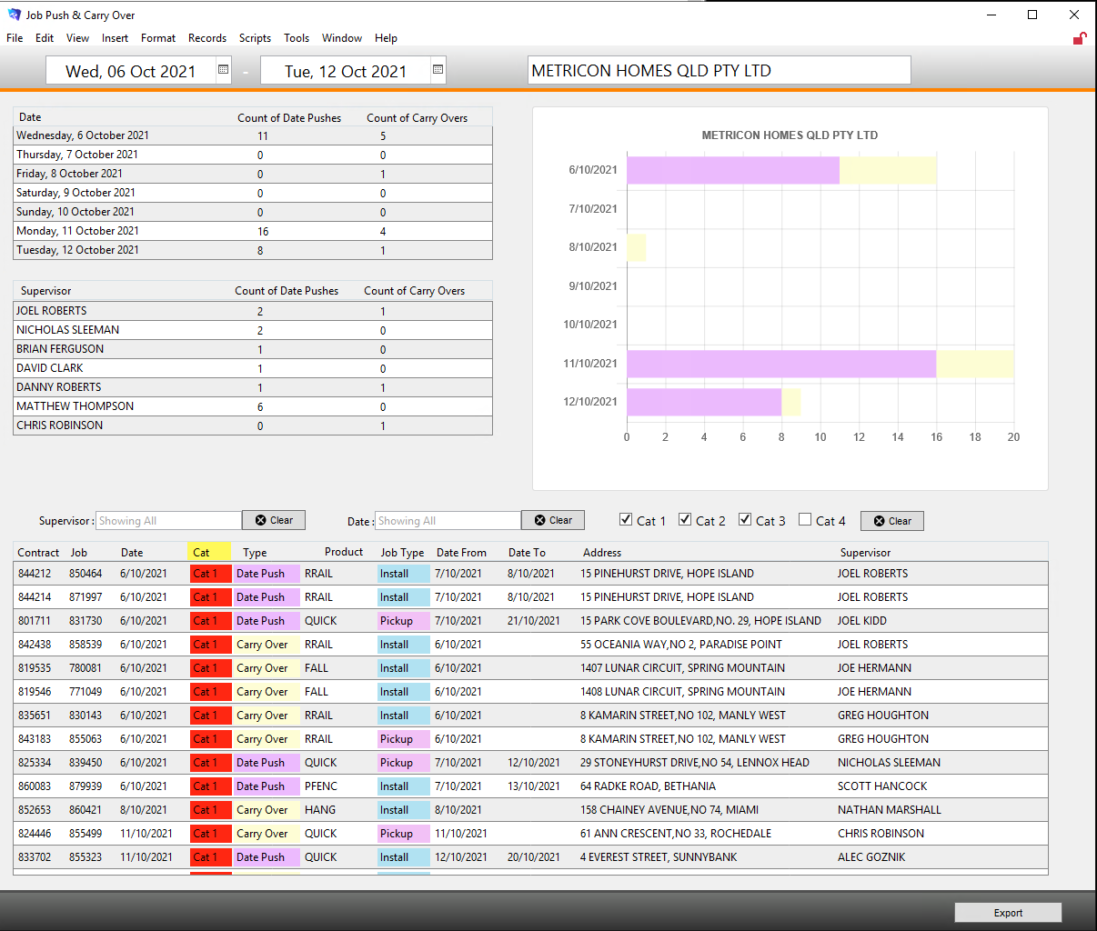1097x931 pixels.
Task: Click the Contract column header
Action: click(38, 552)
